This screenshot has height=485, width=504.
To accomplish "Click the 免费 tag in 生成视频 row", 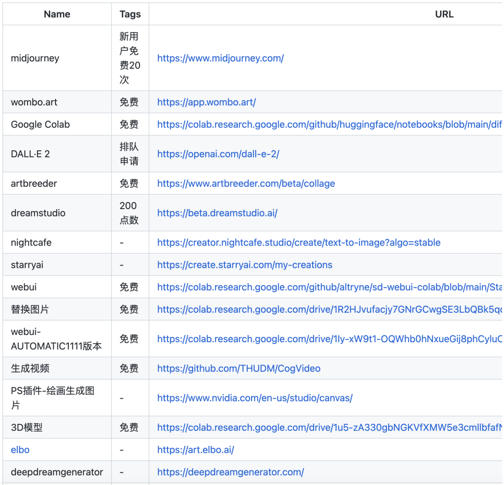I will pos(129,368).
